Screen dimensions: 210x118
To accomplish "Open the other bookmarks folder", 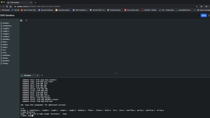I will point(203,10).
